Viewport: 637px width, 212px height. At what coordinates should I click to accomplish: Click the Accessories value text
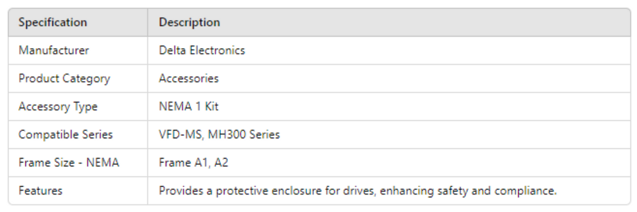(188, 79)
